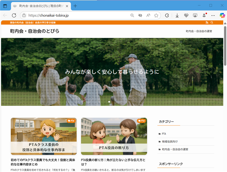The height and width of the screenshot is (172, 227).
Task: Add page to favorites with star icon
Action: point(156,16)
